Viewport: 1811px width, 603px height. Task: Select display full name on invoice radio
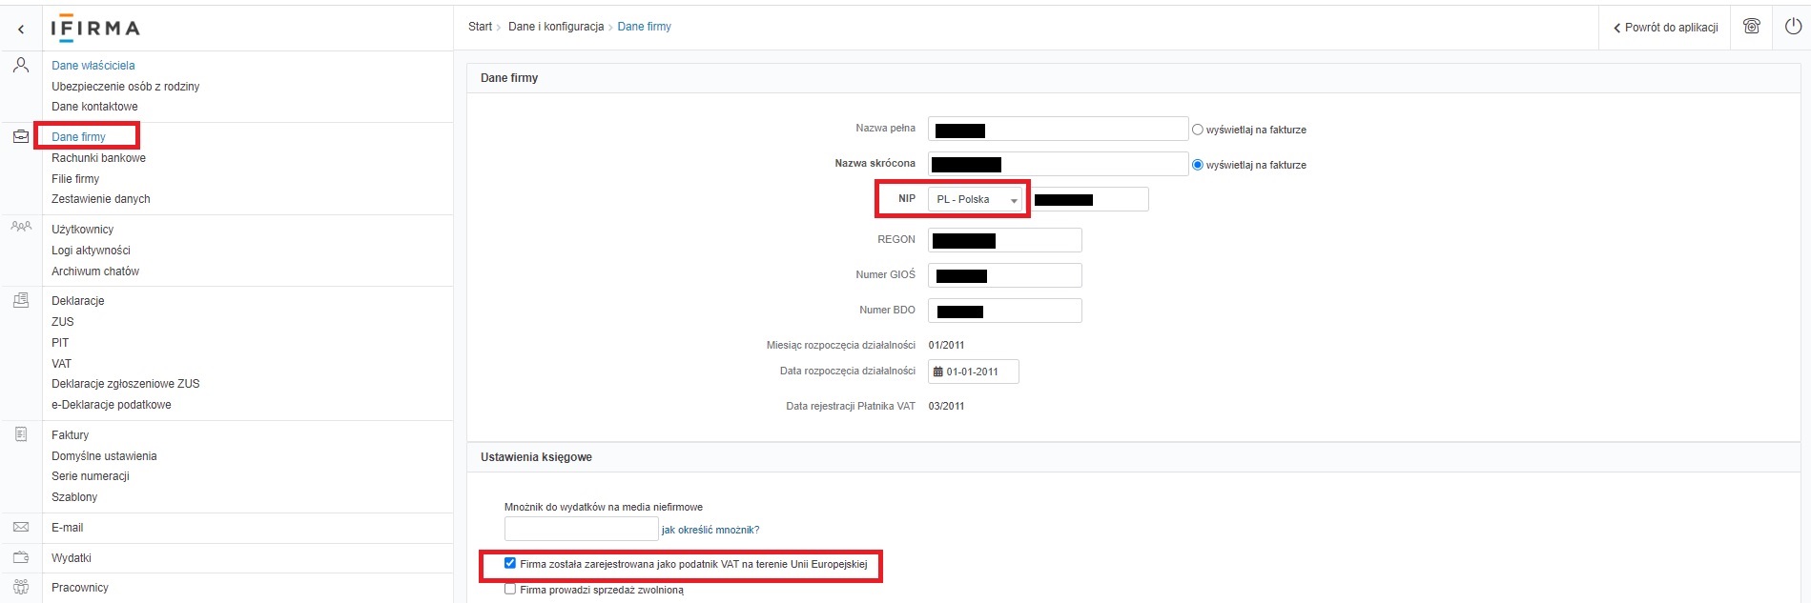click(1198, 130)
